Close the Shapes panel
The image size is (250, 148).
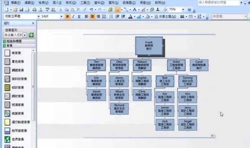click(x=33, y=23)
